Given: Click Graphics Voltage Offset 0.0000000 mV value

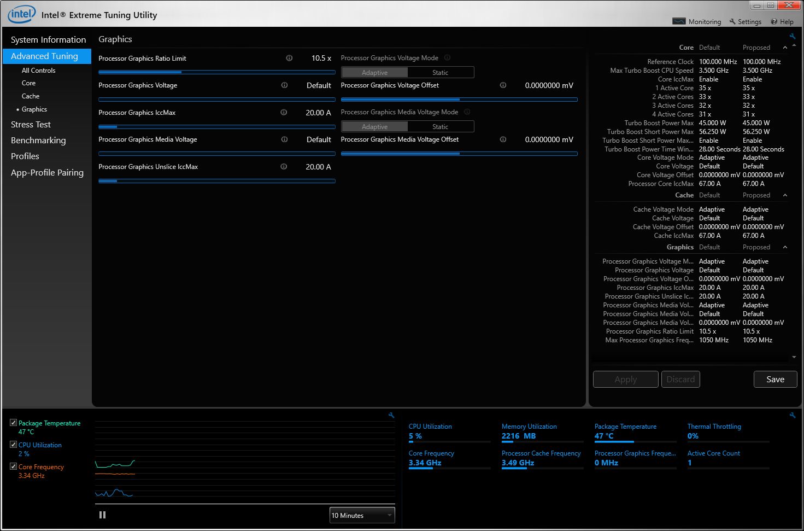Looking at the screenshot, I should pos(549,85).
